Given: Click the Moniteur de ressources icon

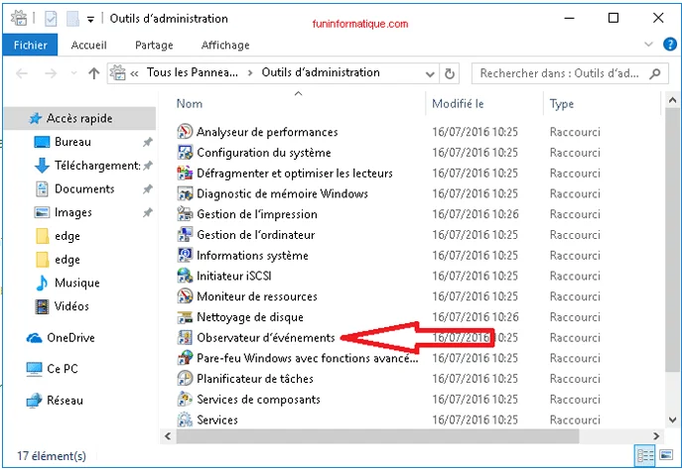Looking at the screenshot, I should point(185,296).
